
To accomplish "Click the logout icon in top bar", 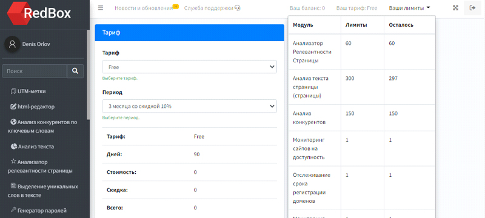I will pyautogui.click(x=472, y=8).
